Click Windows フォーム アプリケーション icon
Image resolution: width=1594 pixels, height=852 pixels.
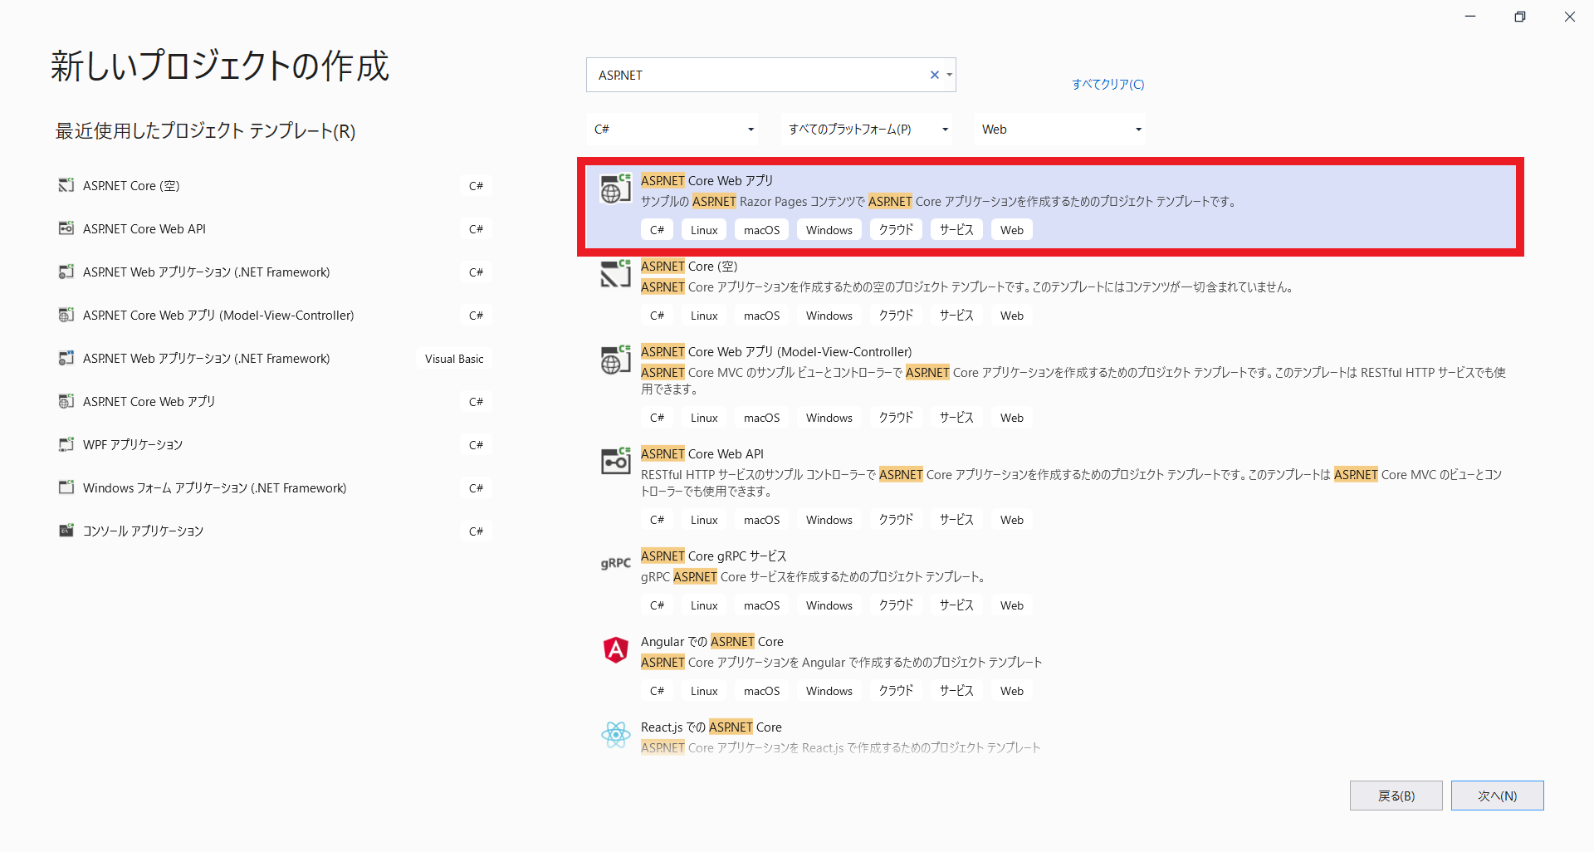[x=66, y=487]
